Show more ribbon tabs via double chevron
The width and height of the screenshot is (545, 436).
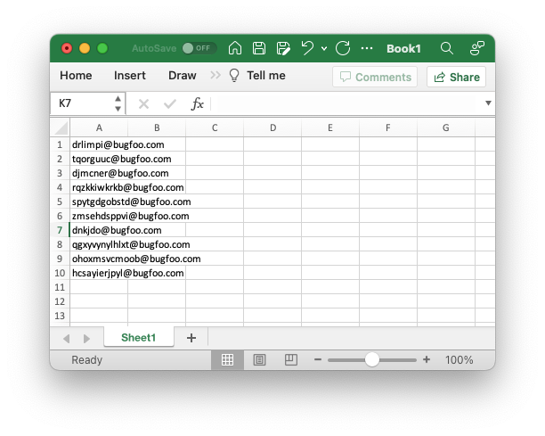(216, 75)
